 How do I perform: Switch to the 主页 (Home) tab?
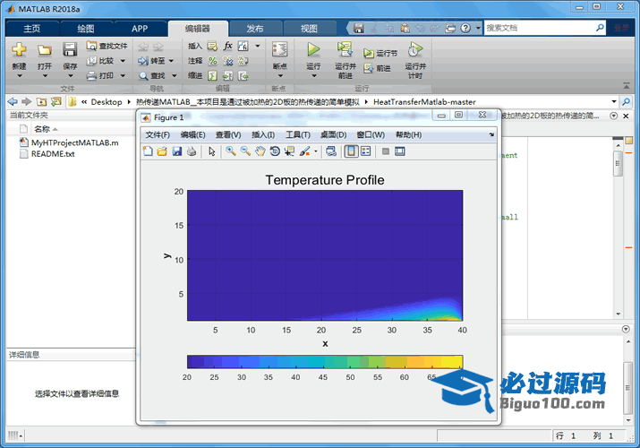pos(32,29)
